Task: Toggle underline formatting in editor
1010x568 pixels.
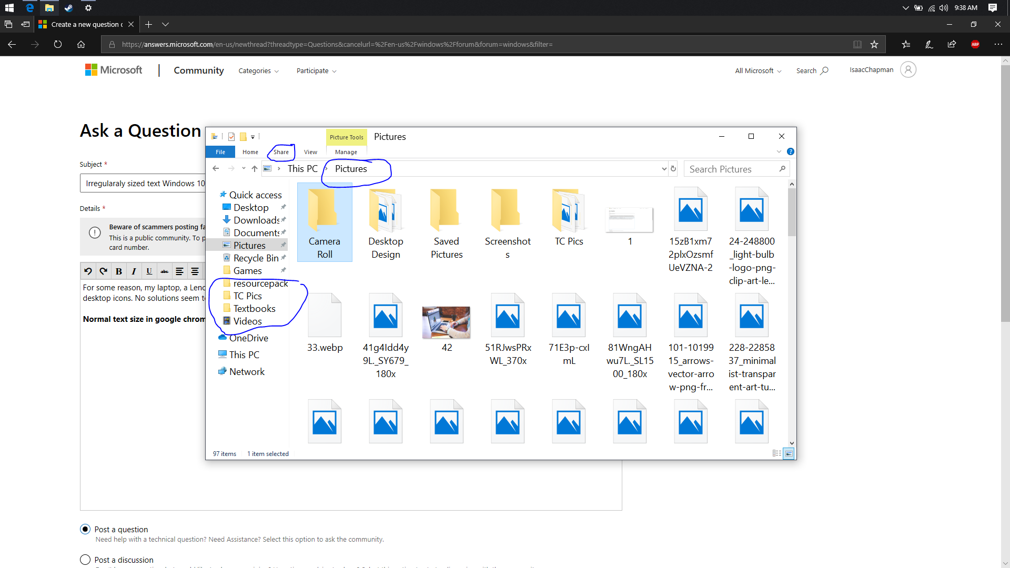Action: coord(149,271)
